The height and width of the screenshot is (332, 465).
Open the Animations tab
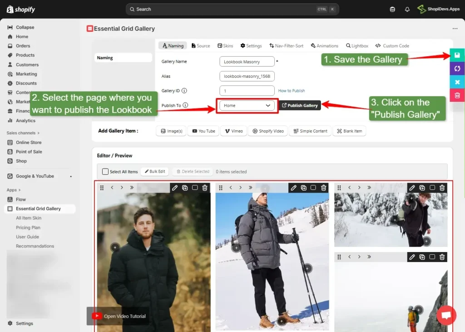[324, 45]
